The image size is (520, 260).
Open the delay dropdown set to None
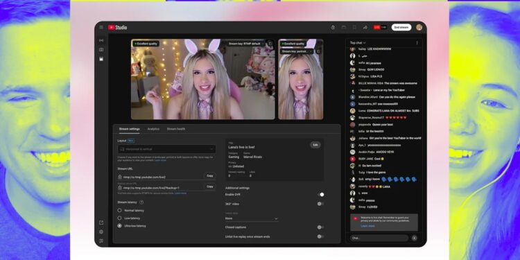pyautogui.click(x=252, y=218)
